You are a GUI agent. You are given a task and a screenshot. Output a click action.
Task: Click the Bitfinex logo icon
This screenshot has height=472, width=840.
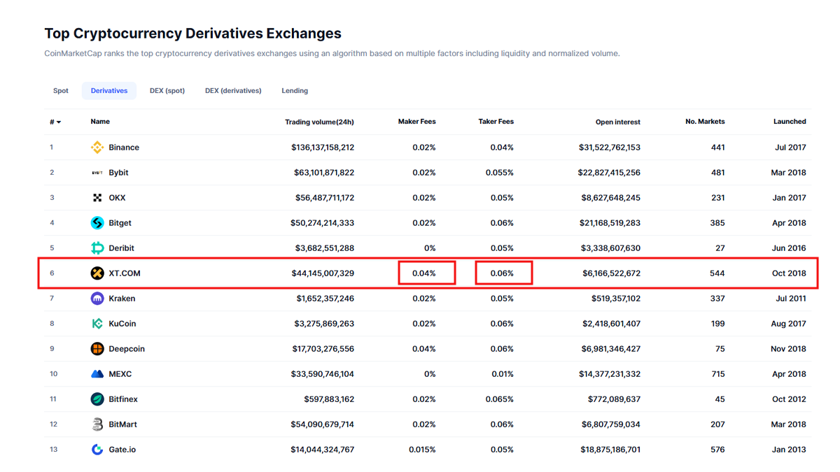[97, 399]
